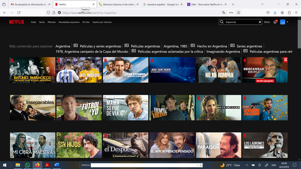Screen dimensions: 301x169
Task: Click the page vertical scrollbar
Action: coord(299,35)
